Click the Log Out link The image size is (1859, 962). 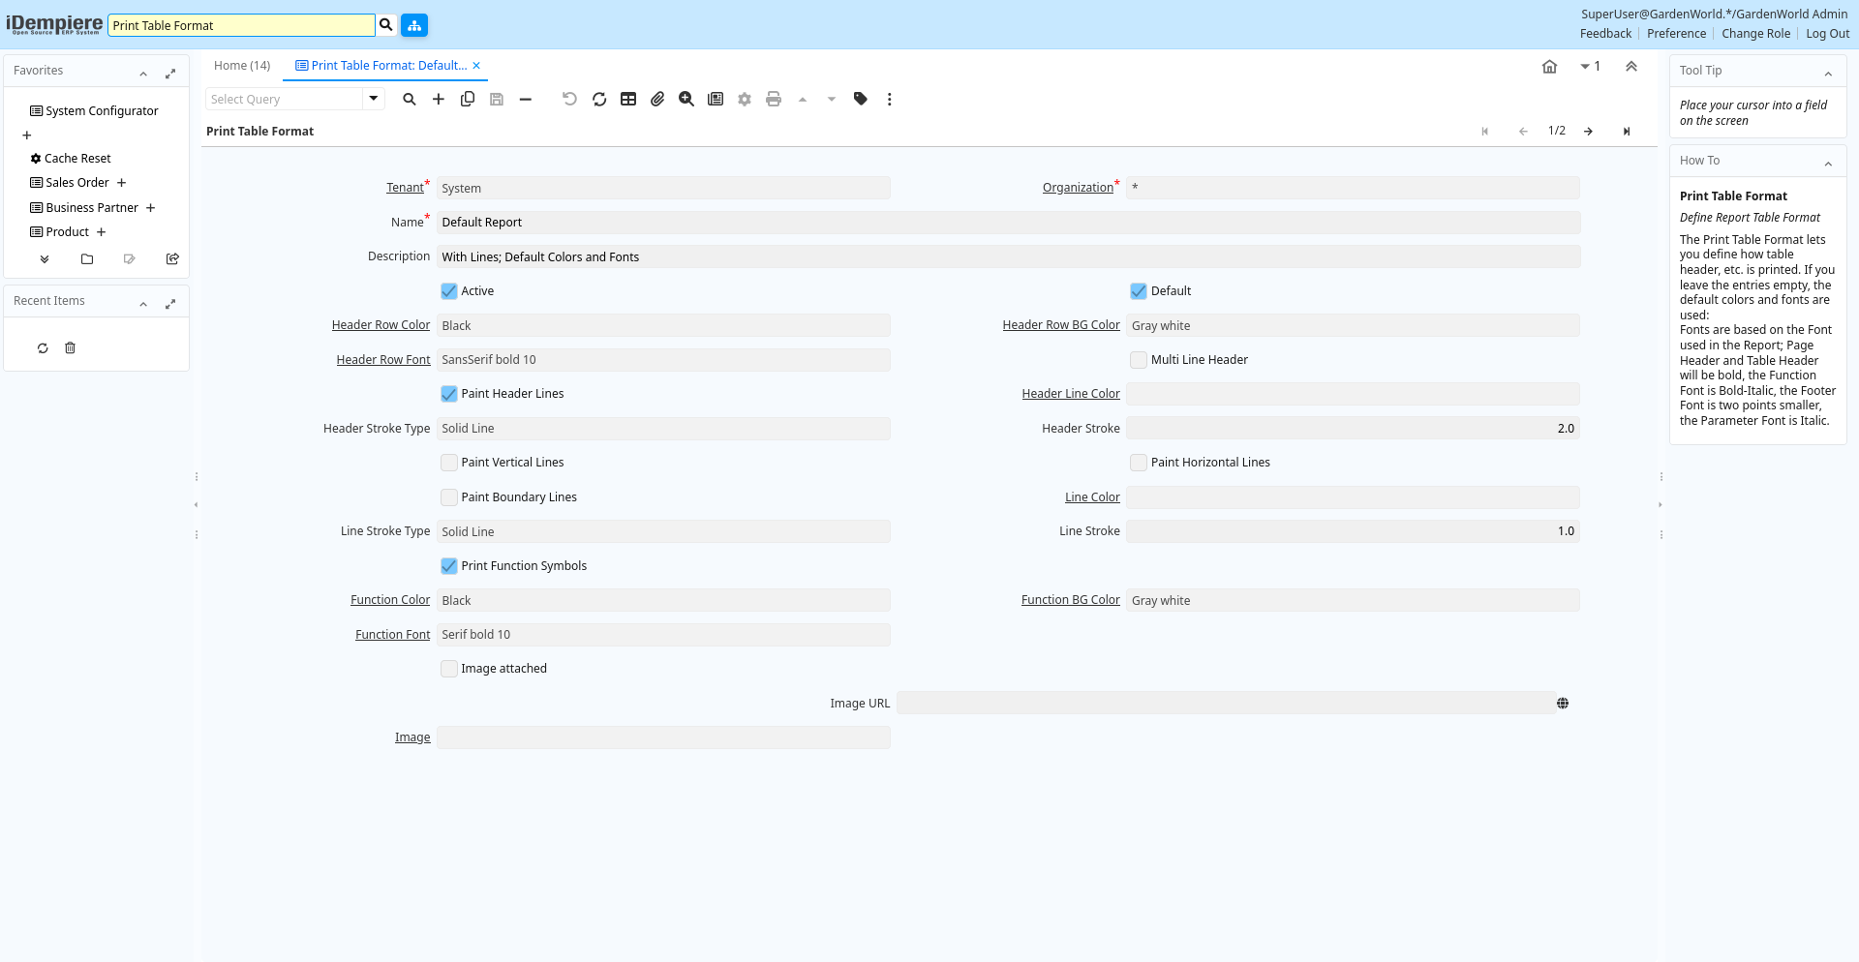tap(1827, 34)
